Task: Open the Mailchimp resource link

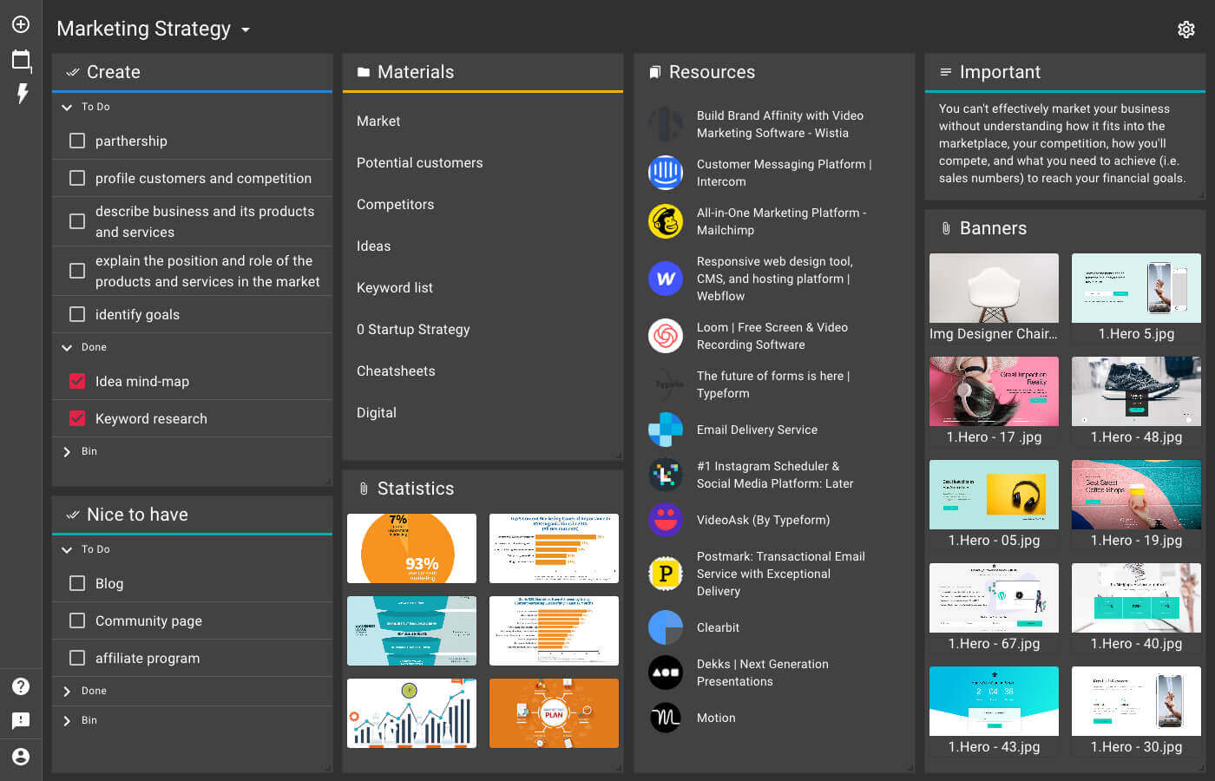Action: point(781,221)
